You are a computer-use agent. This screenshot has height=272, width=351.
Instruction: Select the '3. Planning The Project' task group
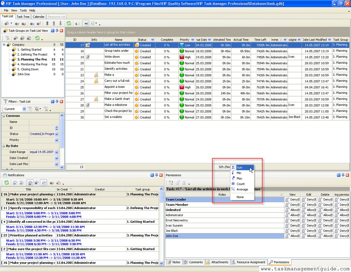pyautogui.click(x=32, y=60)
